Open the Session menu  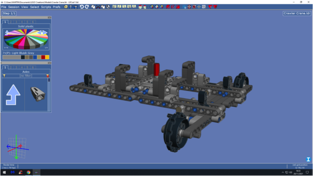click(x=14, y=7)
